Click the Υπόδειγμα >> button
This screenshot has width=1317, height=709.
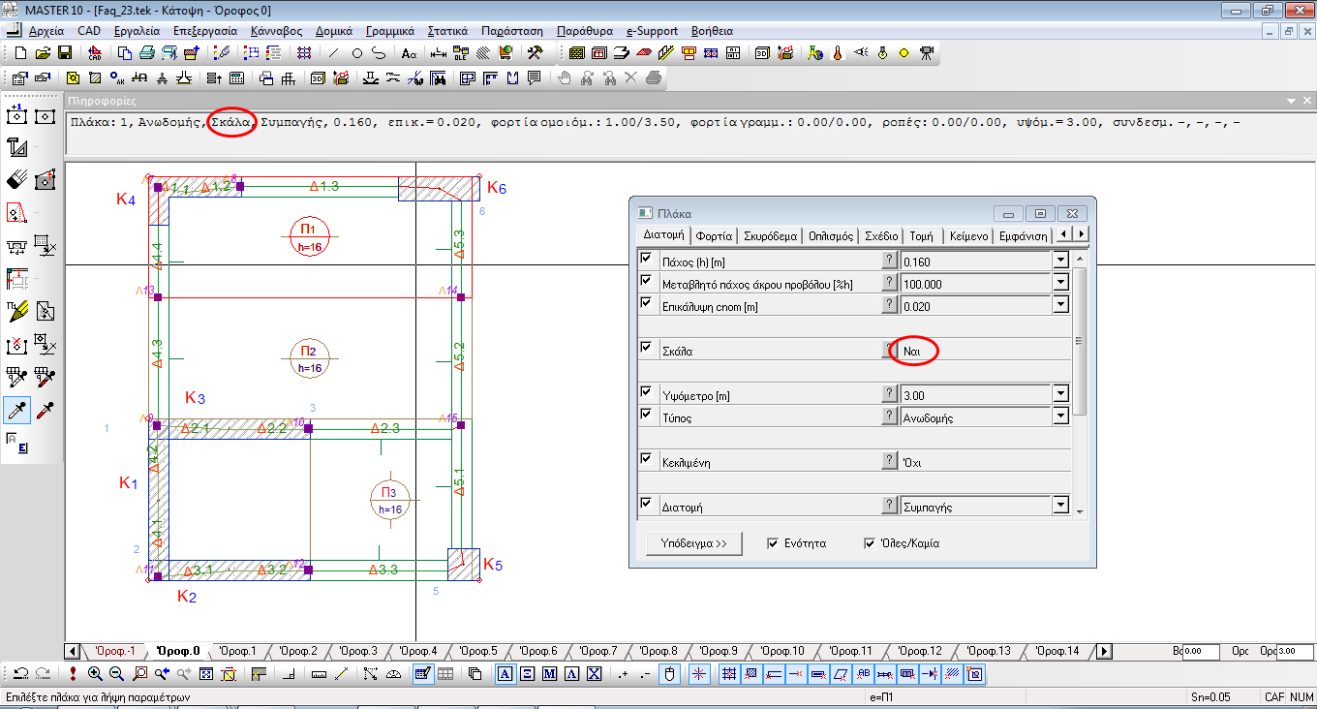click(x=693, y=543)
